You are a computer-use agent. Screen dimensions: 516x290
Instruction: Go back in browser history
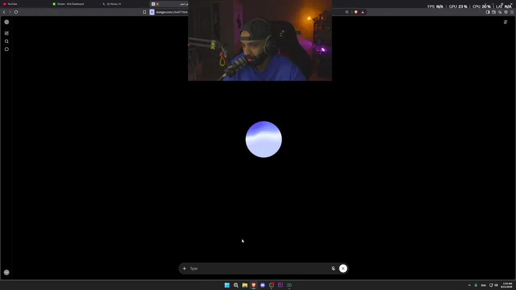tap(4, 12)
